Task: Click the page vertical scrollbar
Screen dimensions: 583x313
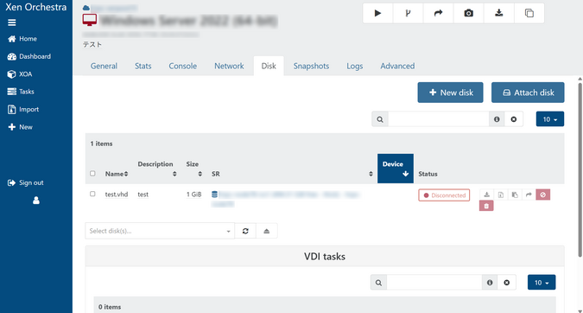Action: tap(580, 169)
